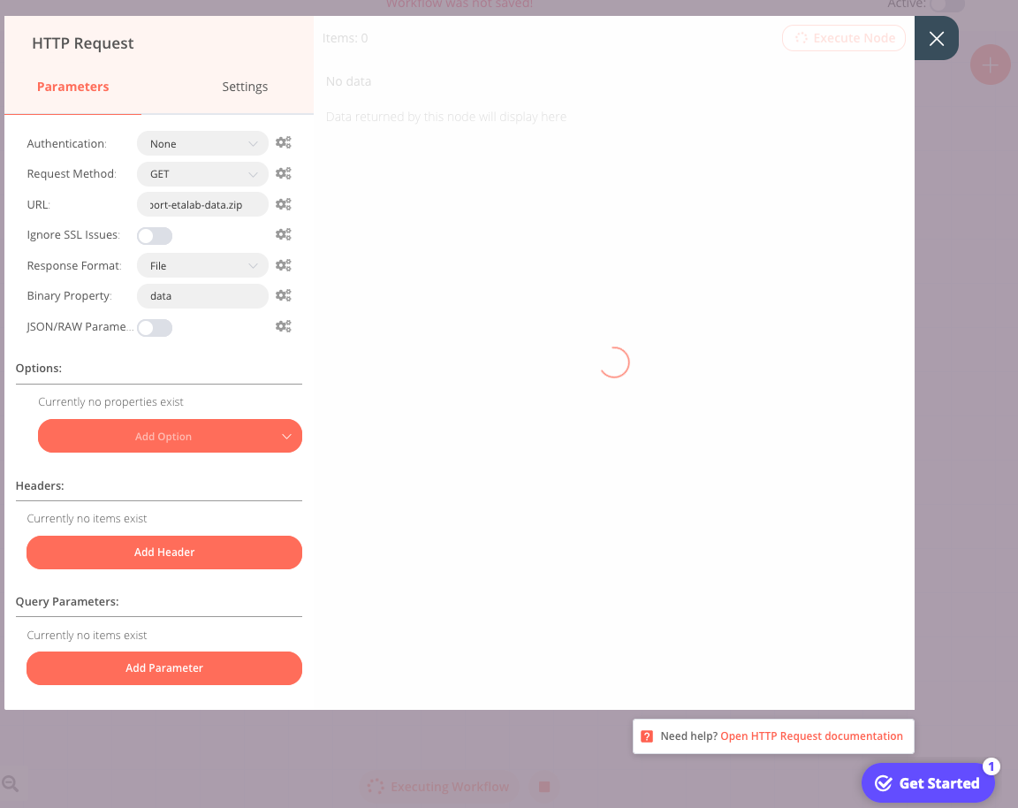This screenshot has height=808, width=1018.
Task: Stop the executing workflow
Action: tap(544, 786)
